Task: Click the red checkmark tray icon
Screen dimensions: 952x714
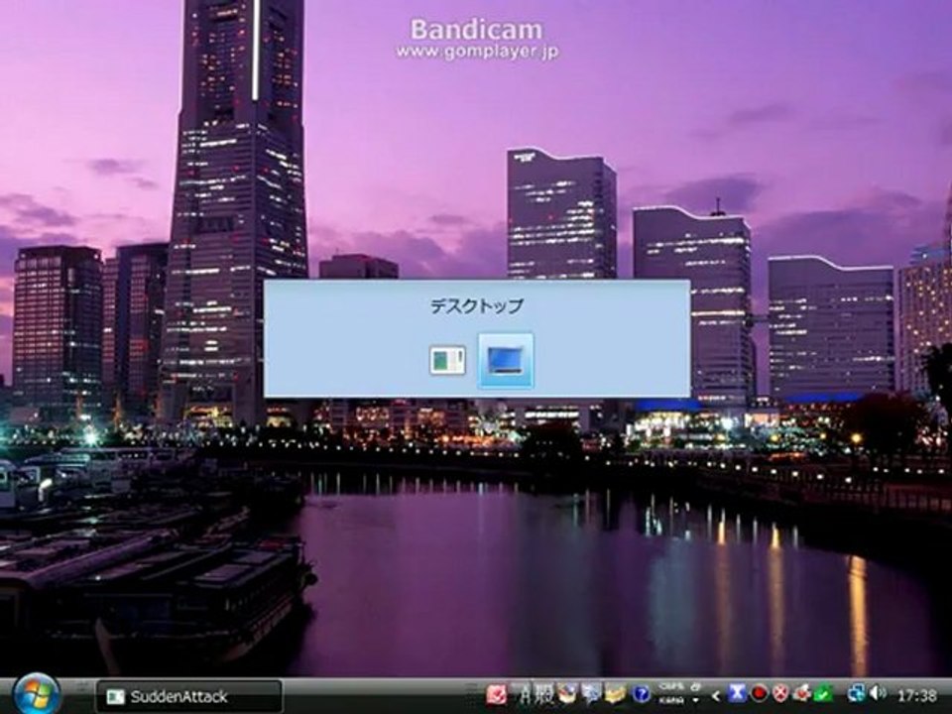Action: 802,693
